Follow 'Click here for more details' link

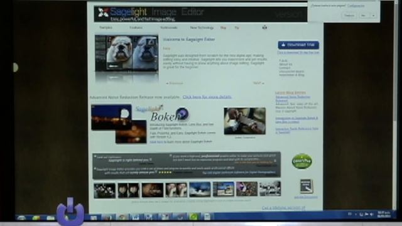coord(207,97)
